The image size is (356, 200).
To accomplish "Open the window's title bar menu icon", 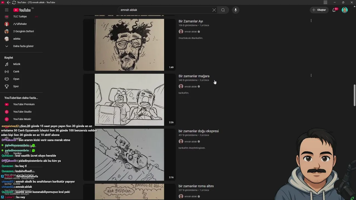I will 325,2.
